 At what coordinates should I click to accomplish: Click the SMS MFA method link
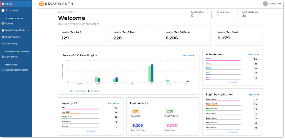(x=208, y=63)
